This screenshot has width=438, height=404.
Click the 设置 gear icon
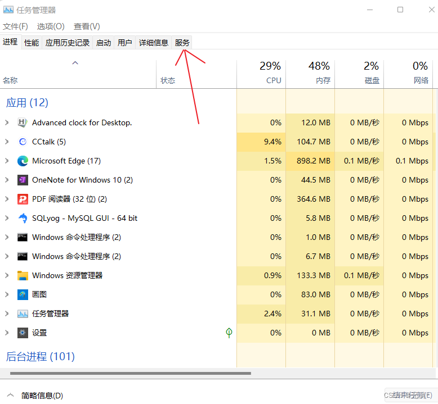[23, 333]
